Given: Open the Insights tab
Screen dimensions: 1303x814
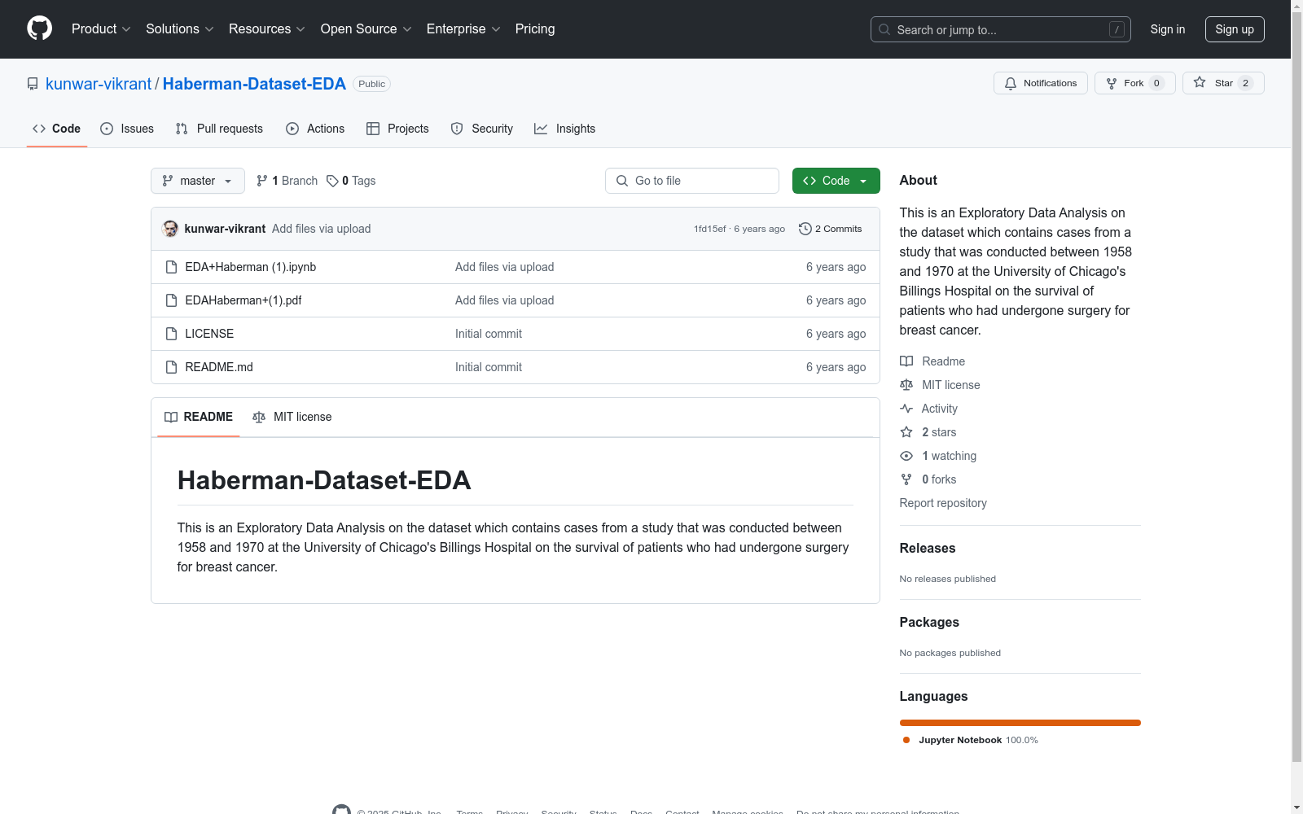Looking at the screenshot, I should coord(564,129).
